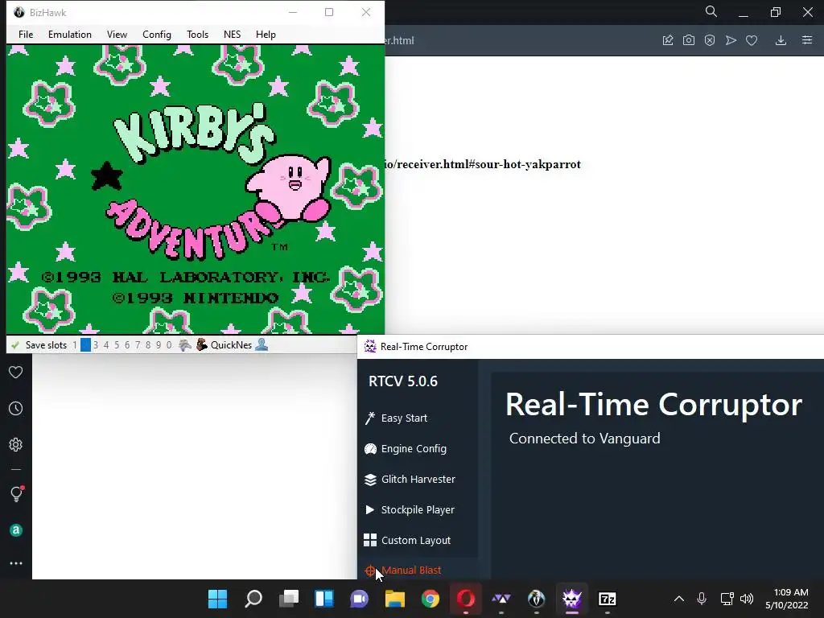The width and height of the screenshot is (824, 618).
Task: Click the QuickNes core icon in status bar
Action: pos(202,344)
